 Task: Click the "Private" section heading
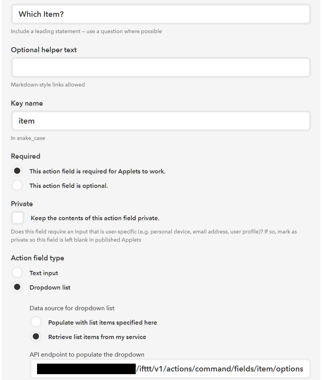(22, 204)
